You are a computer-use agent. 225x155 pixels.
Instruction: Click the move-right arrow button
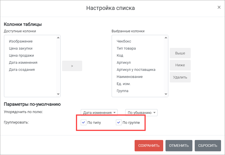coord(72,66)
